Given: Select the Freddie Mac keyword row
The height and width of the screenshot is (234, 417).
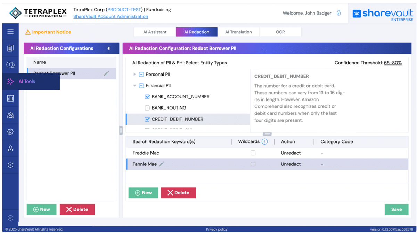Looking at the screenshot, I should pyautogui.click(x=267, y=153).
